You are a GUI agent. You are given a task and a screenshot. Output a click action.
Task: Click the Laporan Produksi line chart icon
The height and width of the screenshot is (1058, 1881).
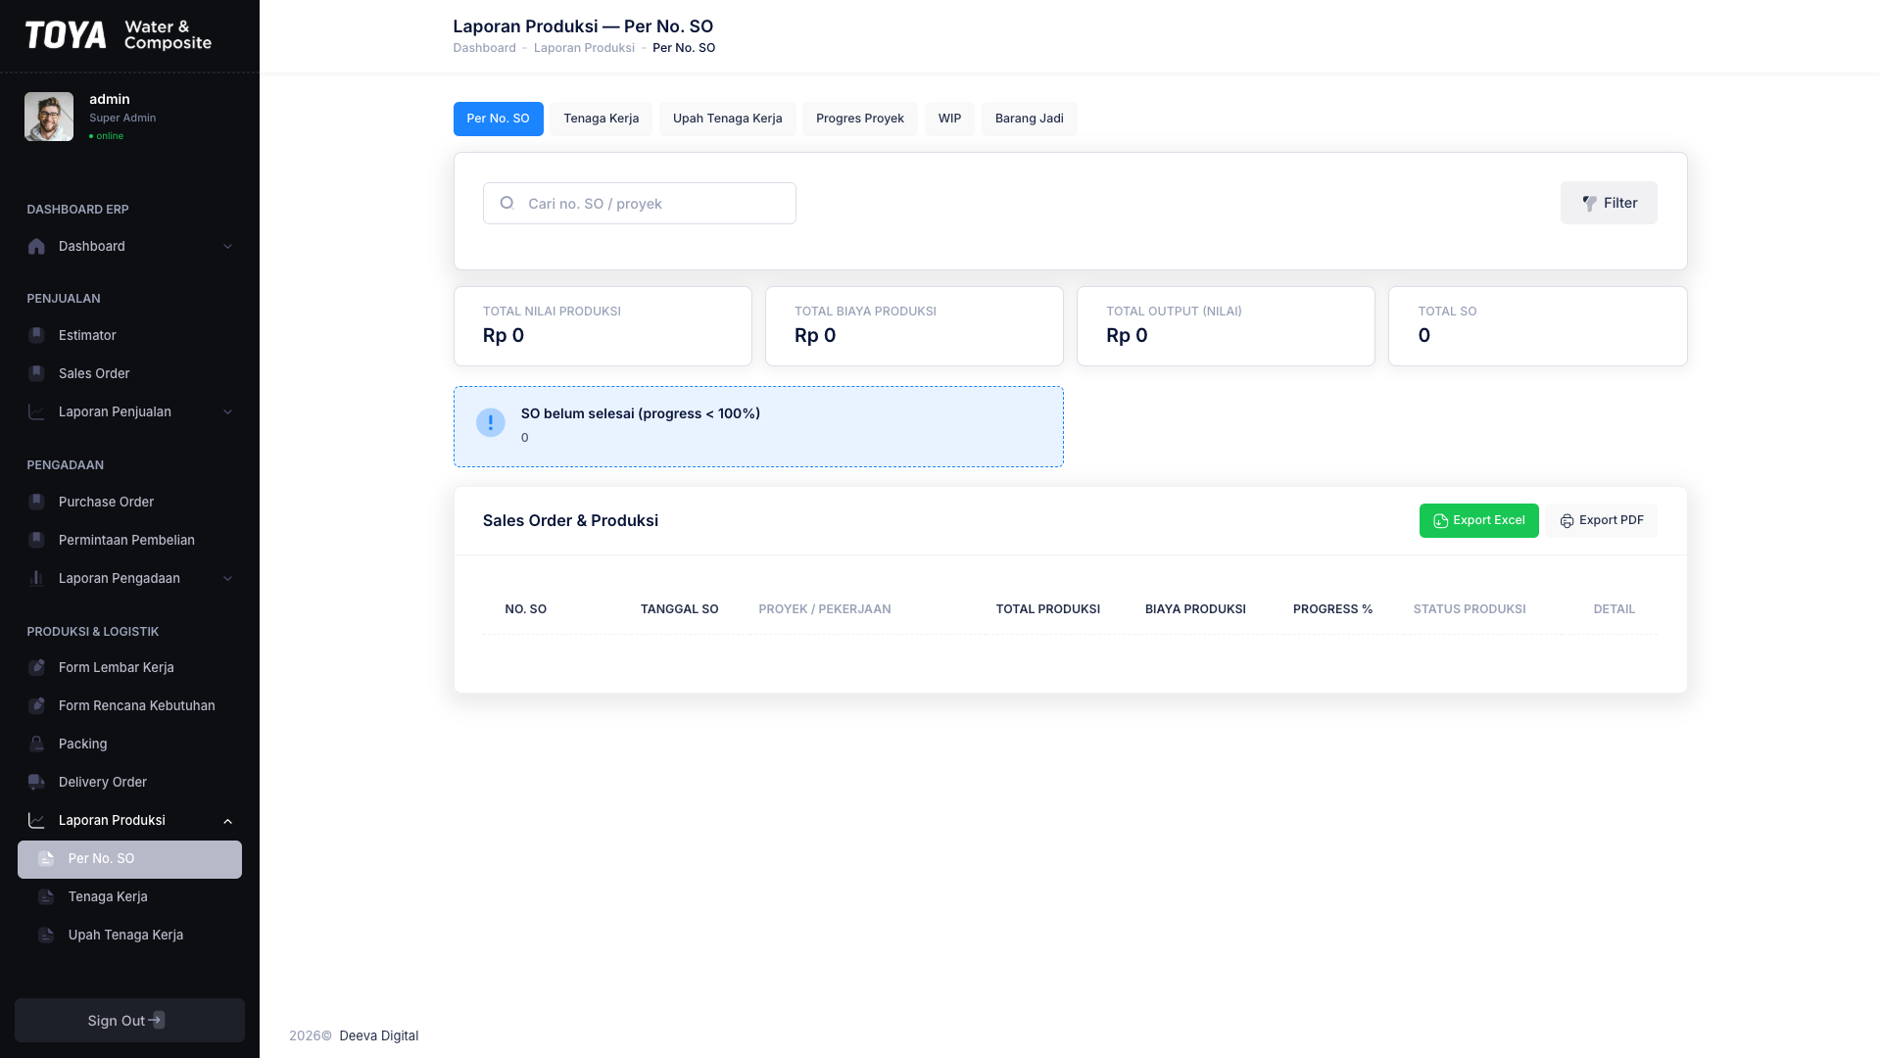coord(36,820)
